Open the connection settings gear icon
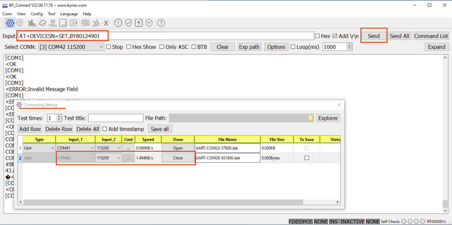Viewport: 452px width, 225px height. [10, 23]
